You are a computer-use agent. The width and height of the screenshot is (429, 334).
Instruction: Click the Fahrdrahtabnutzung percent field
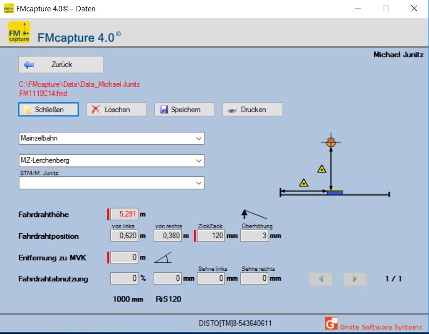pyautogui.click(x=124, y=279)
